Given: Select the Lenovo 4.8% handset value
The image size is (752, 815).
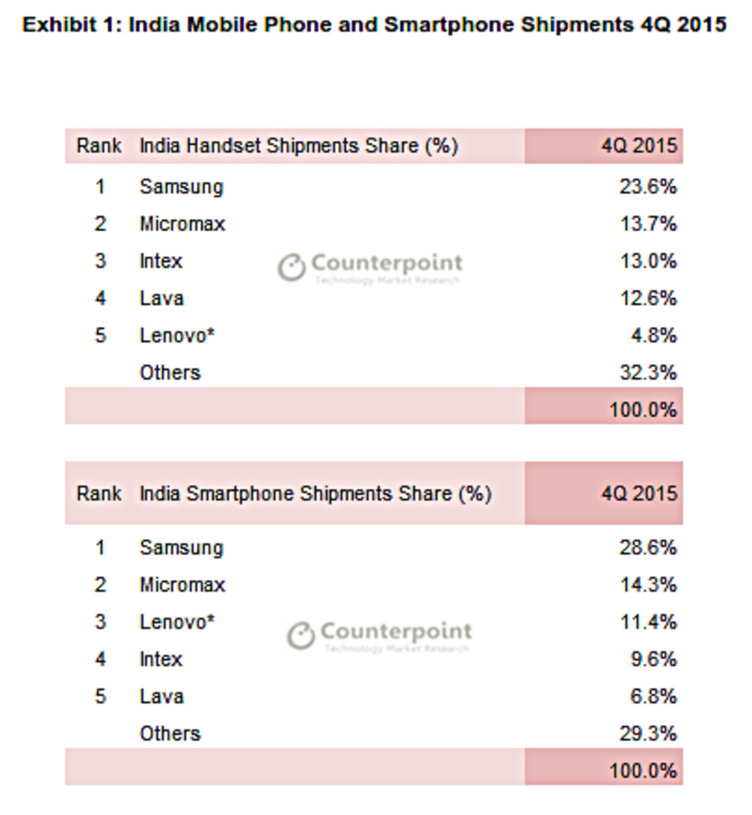Looking at the screenshot, I should tap(654, 336).
